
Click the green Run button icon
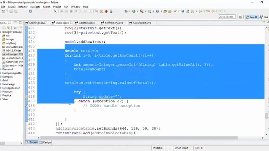(x=134, y=11)
